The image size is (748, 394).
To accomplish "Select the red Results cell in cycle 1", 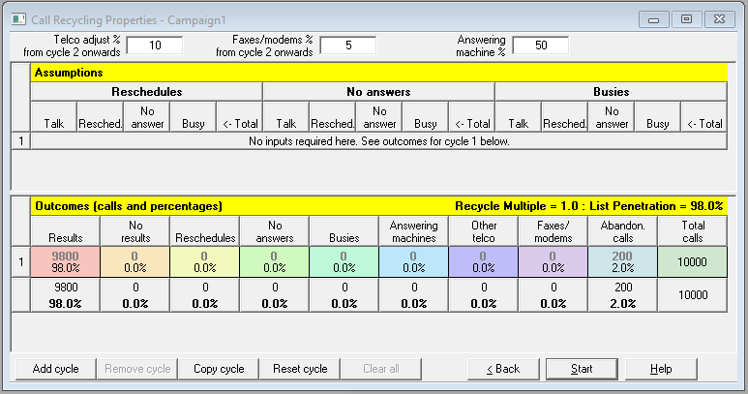I will tap(64, 261).
